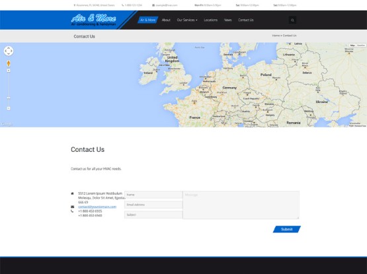Expand the Our Services dropdown menu
The height and width of the screenshot is (274, 367).
[x=187, y=20]
